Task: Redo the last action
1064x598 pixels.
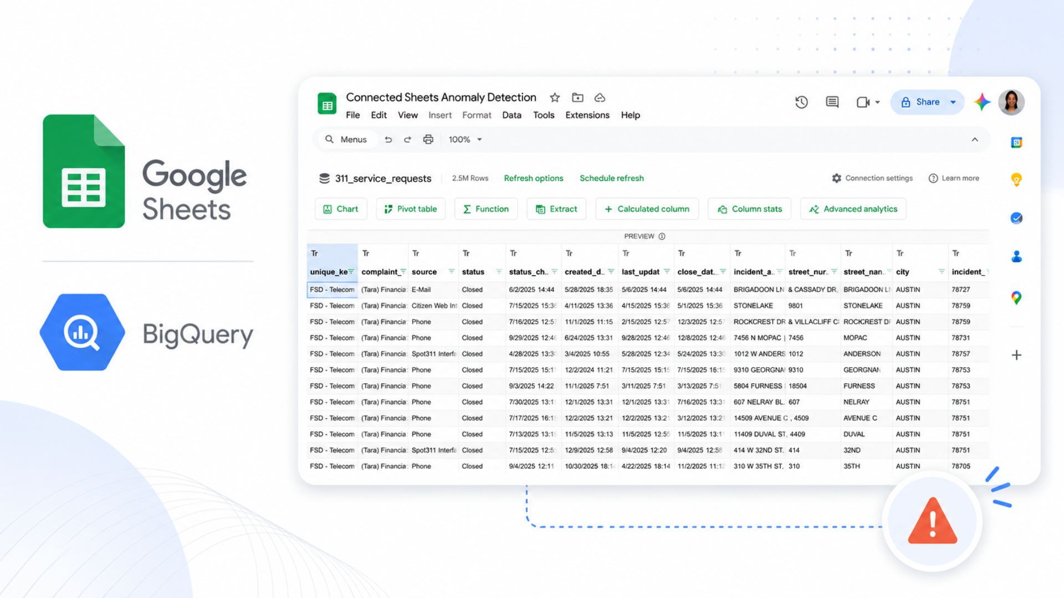Action: 407,140
